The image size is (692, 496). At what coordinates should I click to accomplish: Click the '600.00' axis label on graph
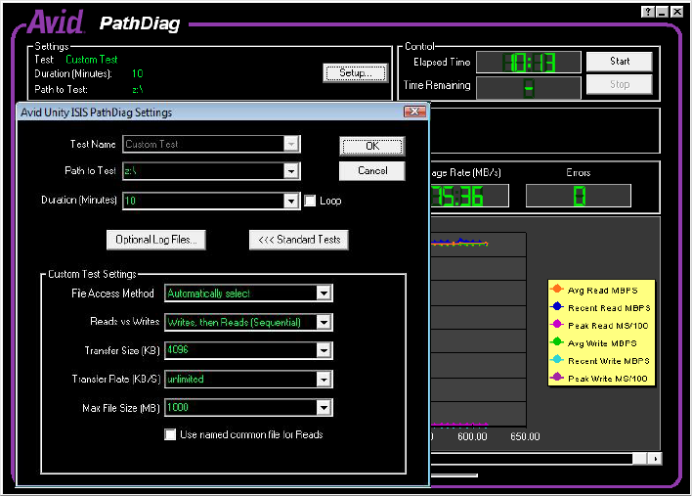[x=472, y=436]
